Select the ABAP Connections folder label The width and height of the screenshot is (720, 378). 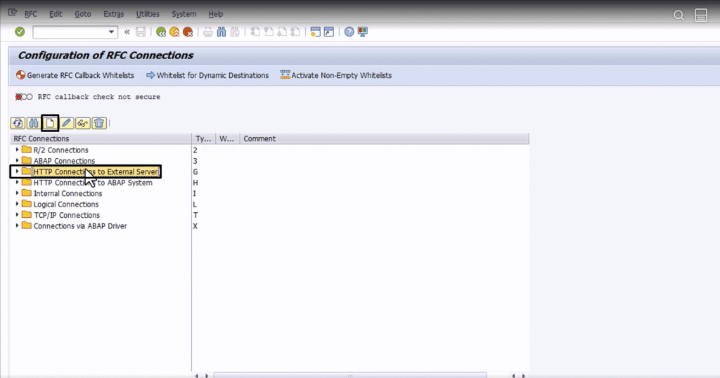64,161
